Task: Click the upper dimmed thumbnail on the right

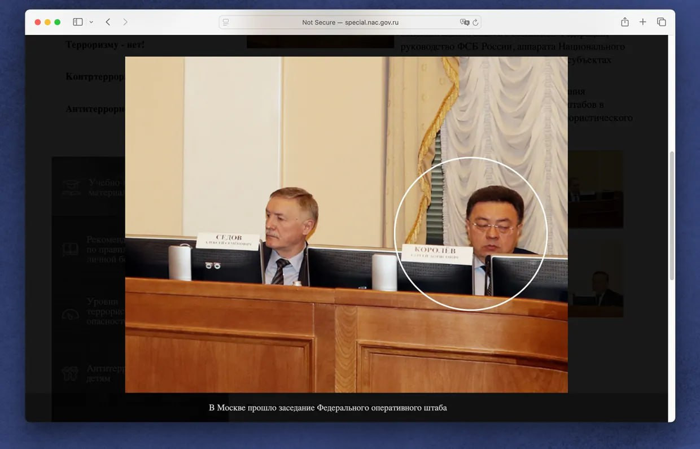Action: [596, 190]
